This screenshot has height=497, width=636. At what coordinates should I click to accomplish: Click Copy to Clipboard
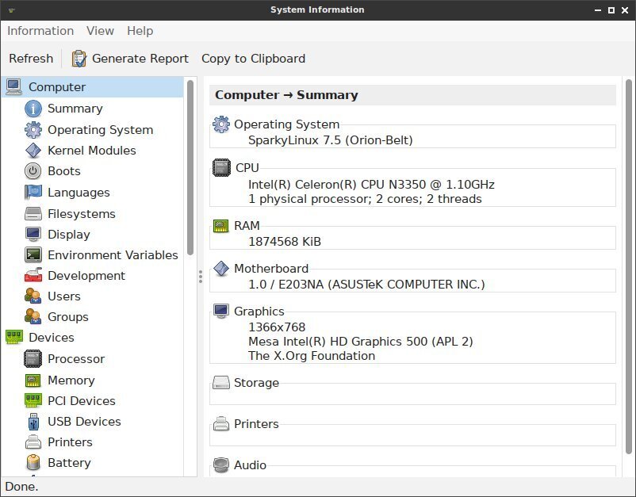[x=251, y=58]
